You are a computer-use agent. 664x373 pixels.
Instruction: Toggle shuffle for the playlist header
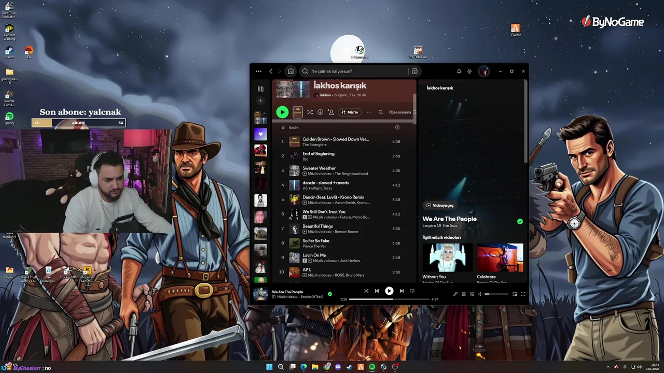click(x=310, y=112)
